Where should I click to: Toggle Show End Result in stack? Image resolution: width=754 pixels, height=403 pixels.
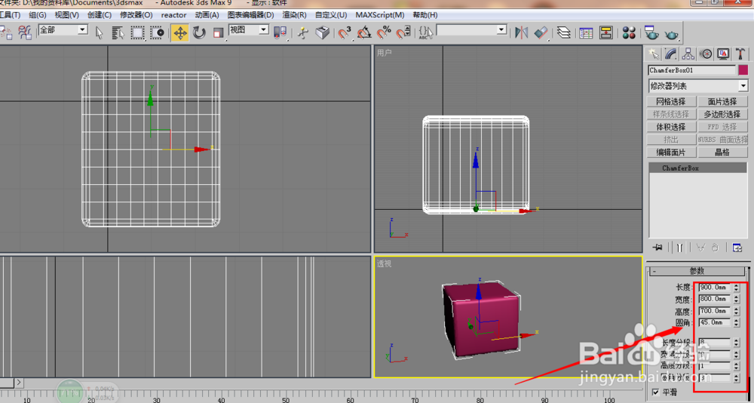click(x=679, y=248)
